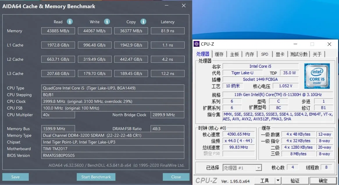Click the 三级 cache value 8 MBytes
This screenshot has width=339, height=185.
298,154
